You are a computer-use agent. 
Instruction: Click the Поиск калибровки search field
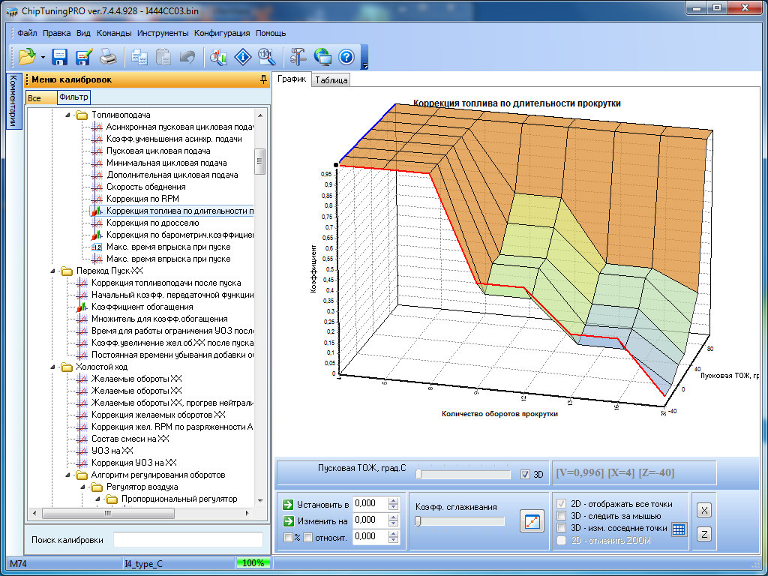[187, 540]
